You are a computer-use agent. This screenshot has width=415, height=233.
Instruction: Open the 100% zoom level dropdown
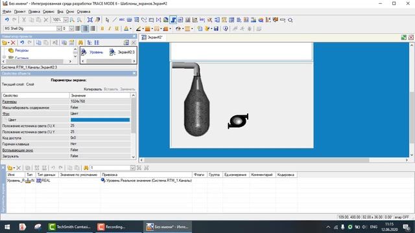coord(65,20)
